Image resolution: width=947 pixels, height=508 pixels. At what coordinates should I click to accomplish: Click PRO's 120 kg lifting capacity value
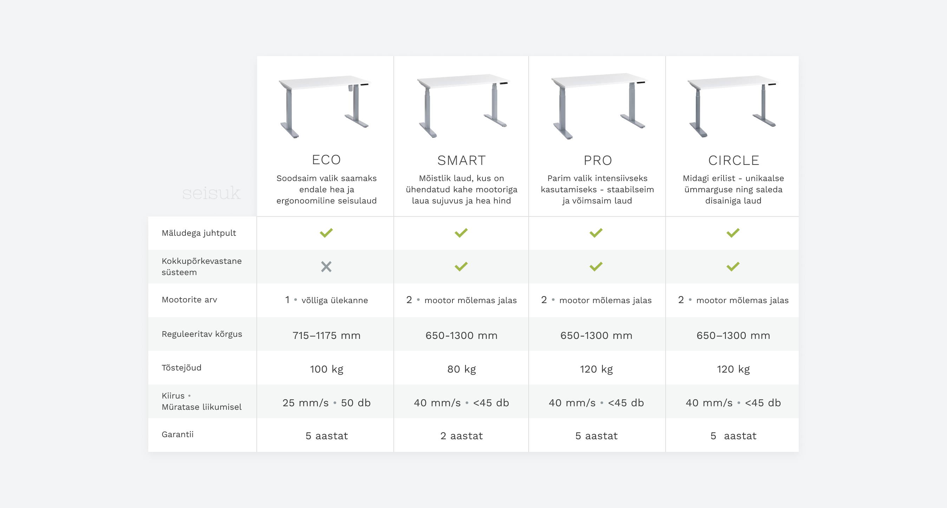(x=596, y=369)
